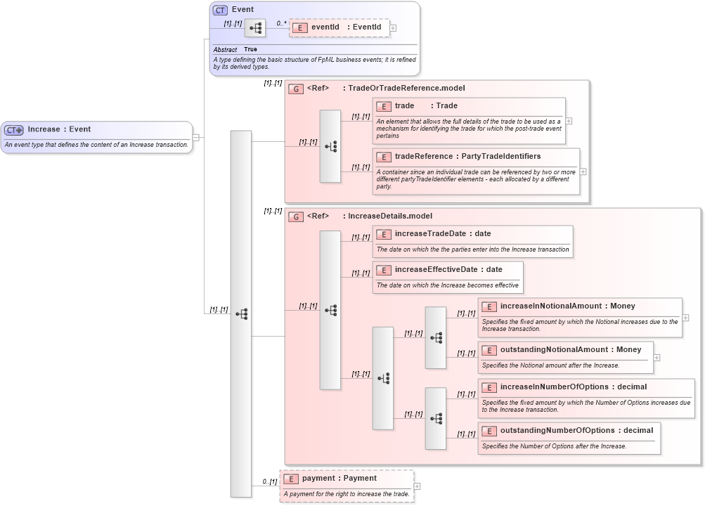Click the sequence compositor icon inside the Event box
The height and width of the screenshot is (506, 705).
click(x=256, y=28)
